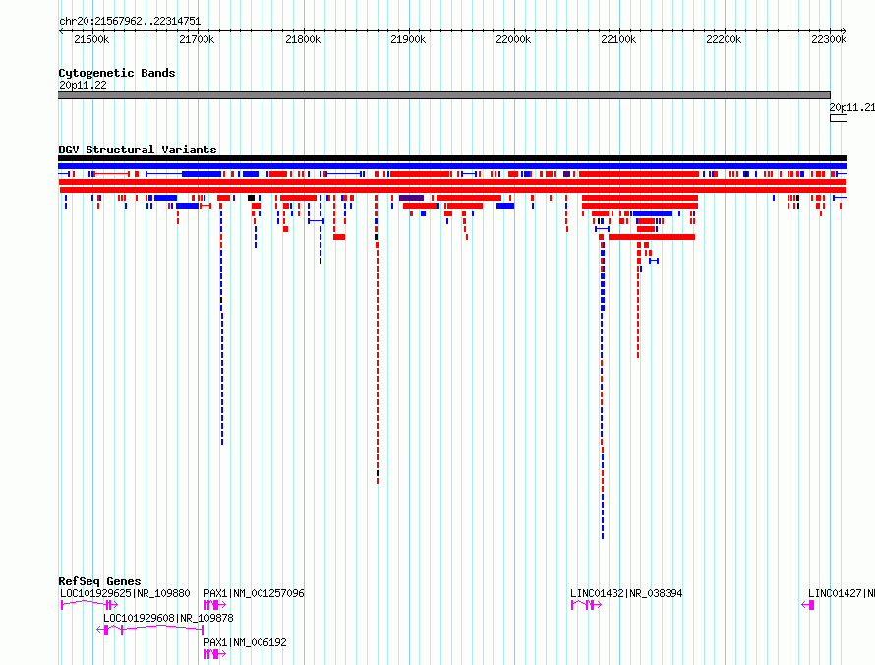This screenshot has width=875, height=665.
Task: Select the PAX1 NM_001257096 gene glyph
Action: [215, 605]
